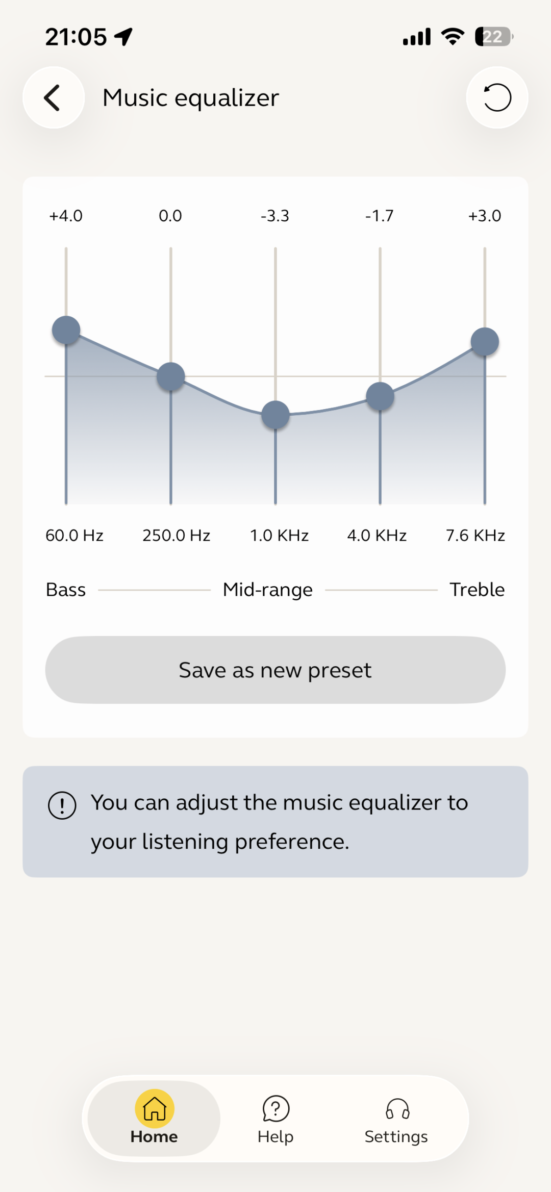Tap the Mid-range label
The height and width of the screenshot is (1192, 551).
pos(268,590)
